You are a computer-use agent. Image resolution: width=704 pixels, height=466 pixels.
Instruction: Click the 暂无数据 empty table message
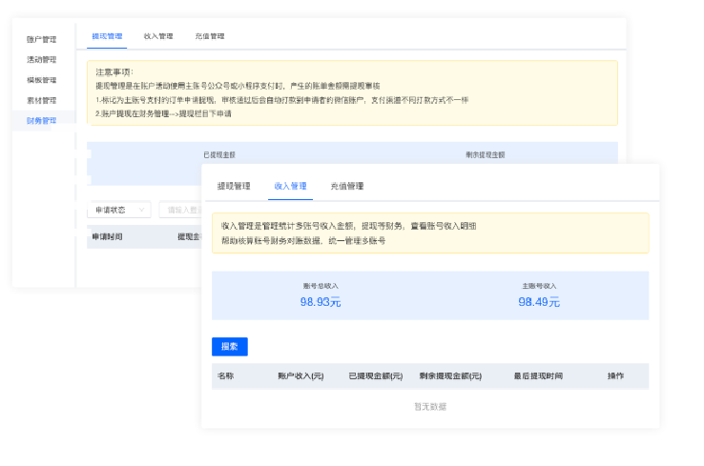point(430,407)
